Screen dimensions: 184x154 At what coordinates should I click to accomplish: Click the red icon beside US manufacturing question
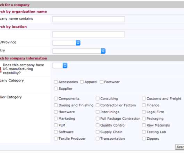click(1, 70)
